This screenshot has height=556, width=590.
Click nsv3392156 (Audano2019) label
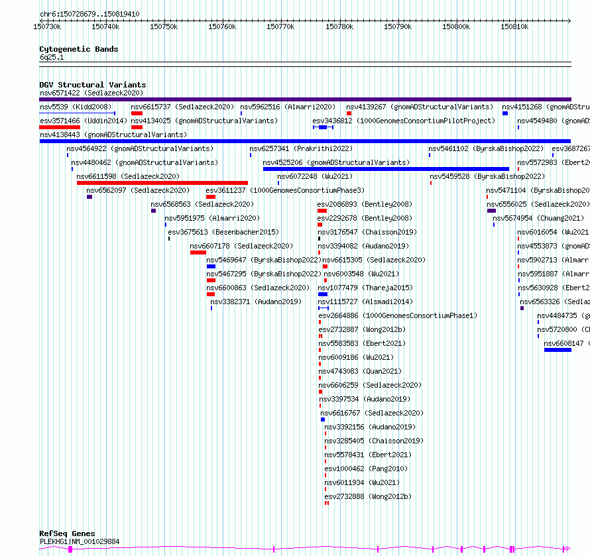pos(370,427)
